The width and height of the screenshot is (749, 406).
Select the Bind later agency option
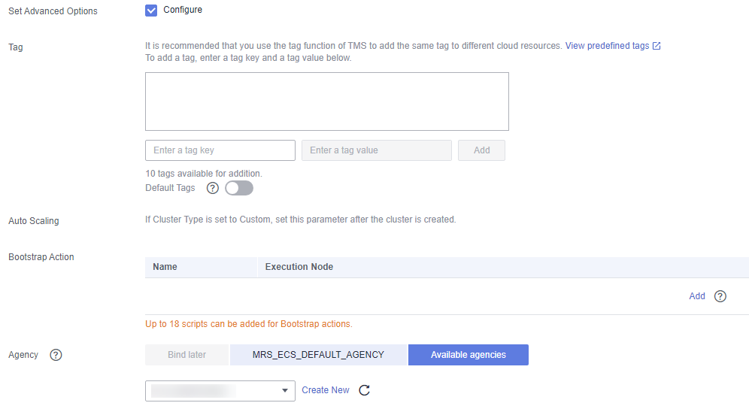pos(186,355)
